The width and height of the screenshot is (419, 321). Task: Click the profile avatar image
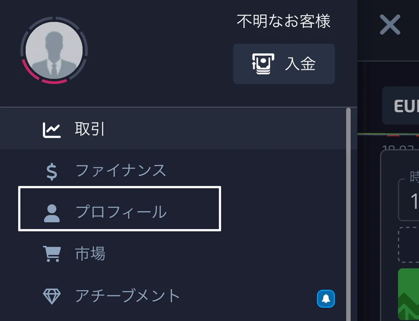click(x=54, y=51)
